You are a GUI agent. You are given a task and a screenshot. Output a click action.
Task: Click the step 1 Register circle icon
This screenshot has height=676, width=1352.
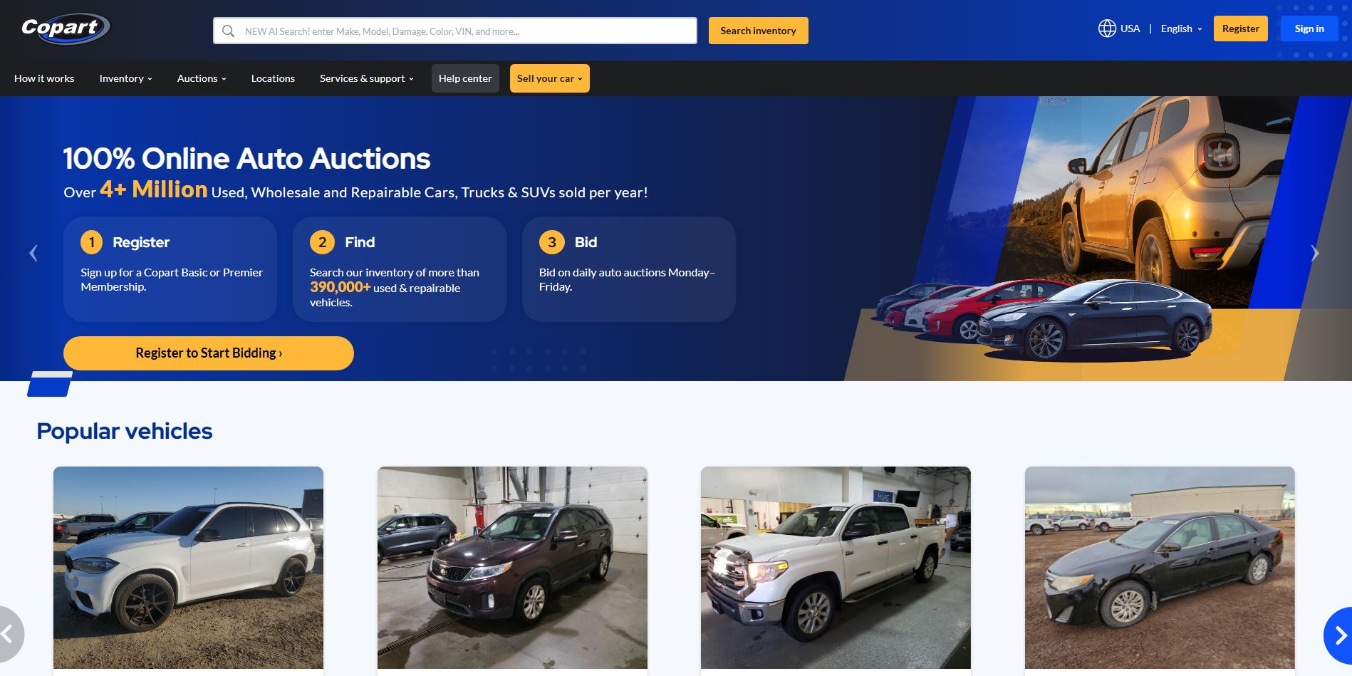[x=91, y=242]
